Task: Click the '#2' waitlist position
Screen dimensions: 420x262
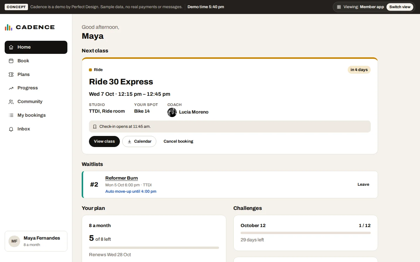Action: (x=94, y=185)
